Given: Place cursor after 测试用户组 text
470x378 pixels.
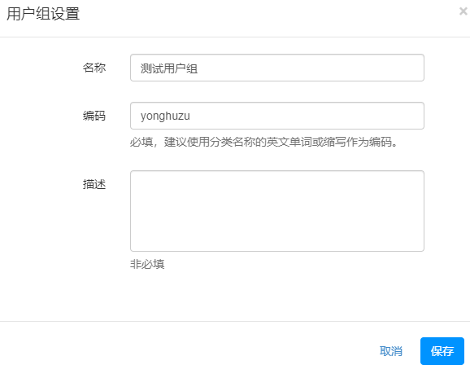Looking at the screenshot, I should pyautogui.click(x=198, y=68).
